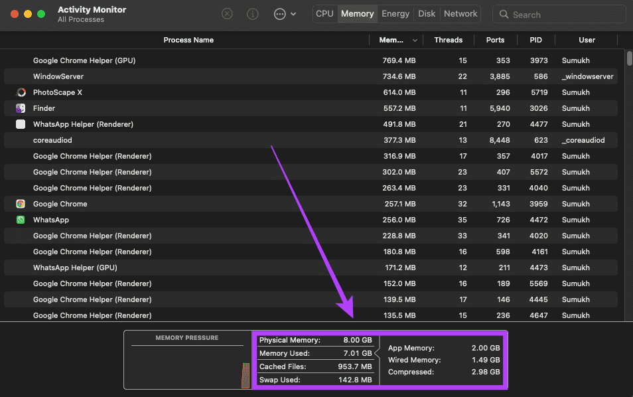Click the green WhatsApp app icon
The height and width of the screenshot is (397, 633).
pyautogui.click(x=21, y=220)
